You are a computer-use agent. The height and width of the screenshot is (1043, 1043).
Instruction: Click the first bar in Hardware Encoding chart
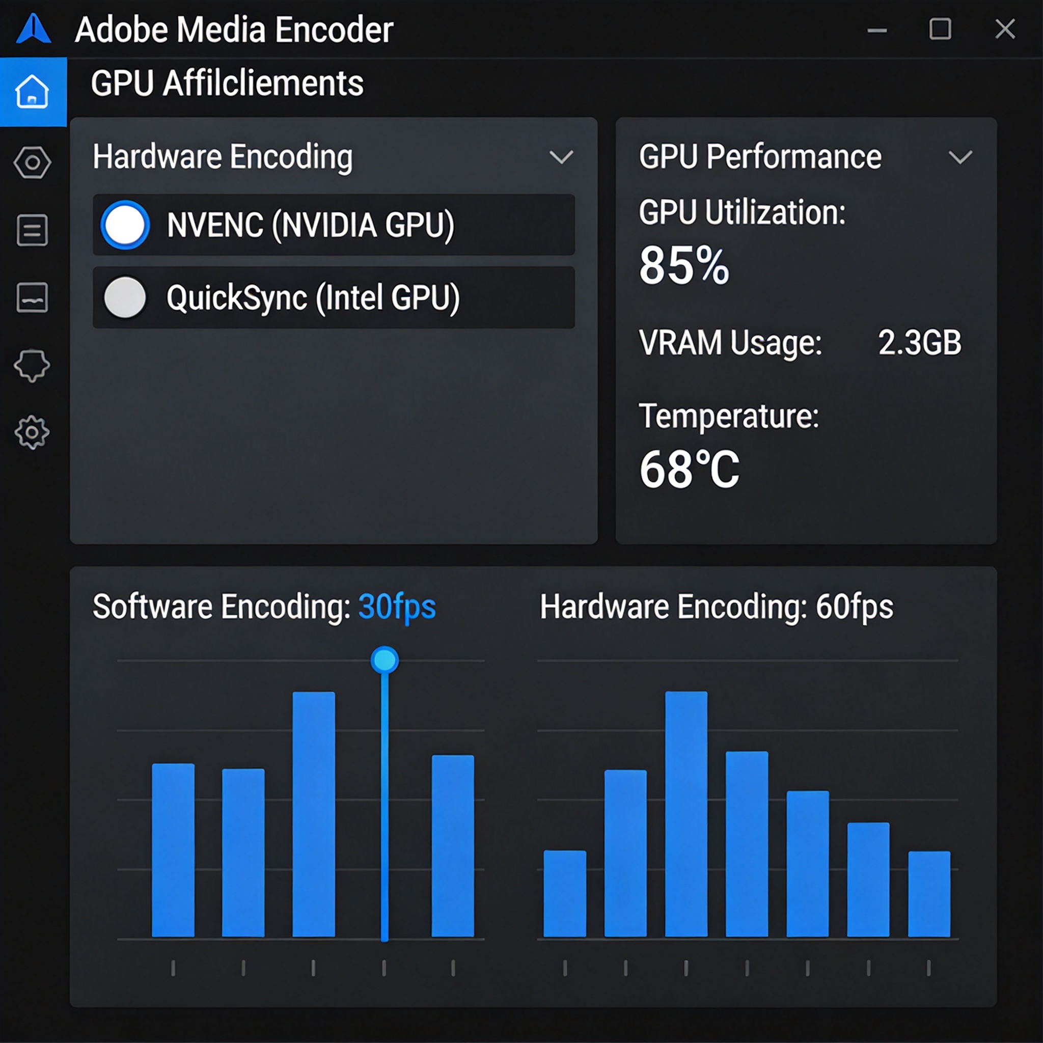pyautogui.click(x=565, y=893)
